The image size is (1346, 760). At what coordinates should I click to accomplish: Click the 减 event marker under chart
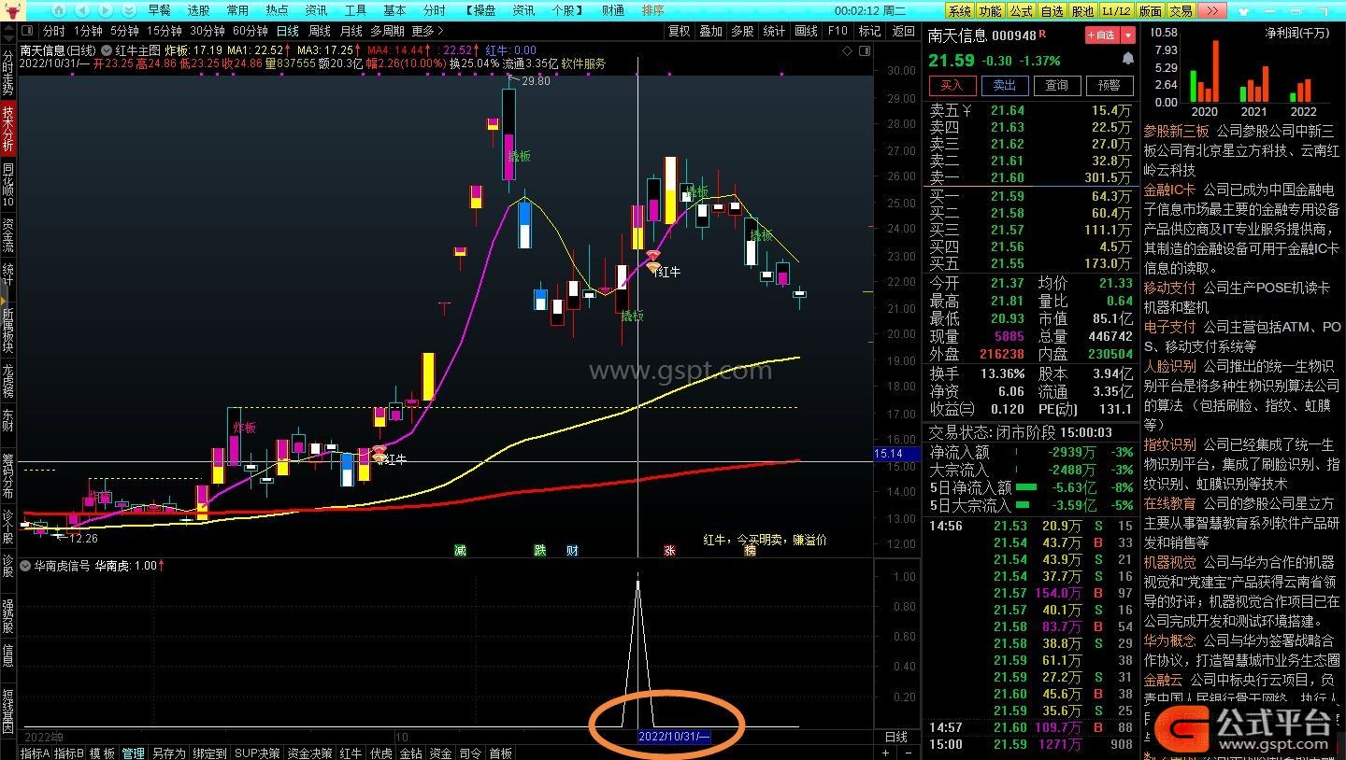point(460,550)
